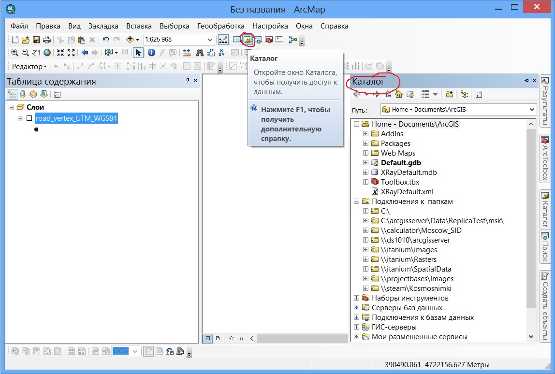This screenshot has width=555, height=374.
Task: Print the map using the printer icon
Action: [46, 40]
